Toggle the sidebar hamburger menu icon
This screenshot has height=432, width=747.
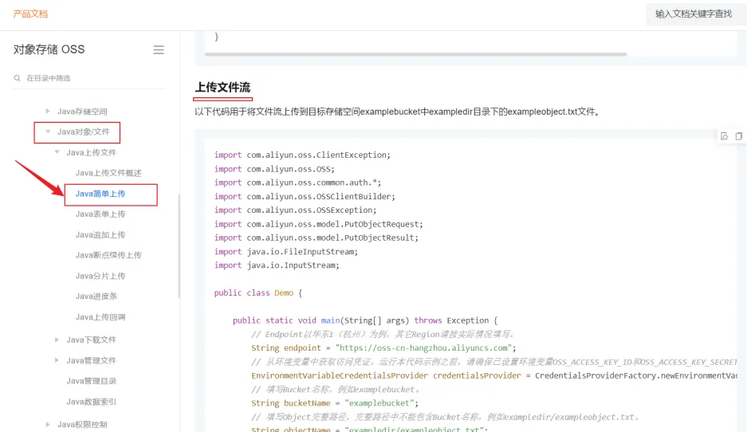(x=159, y=49)
